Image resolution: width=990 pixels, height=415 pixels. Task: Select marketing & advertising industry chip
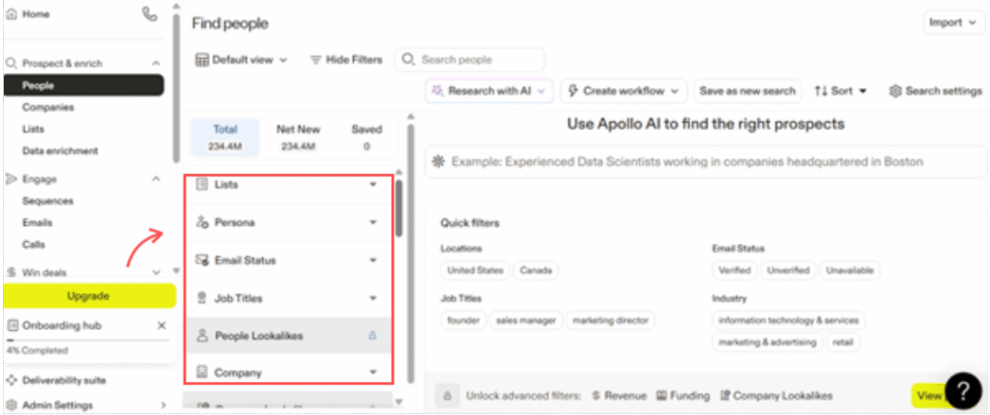coord(768,343)
